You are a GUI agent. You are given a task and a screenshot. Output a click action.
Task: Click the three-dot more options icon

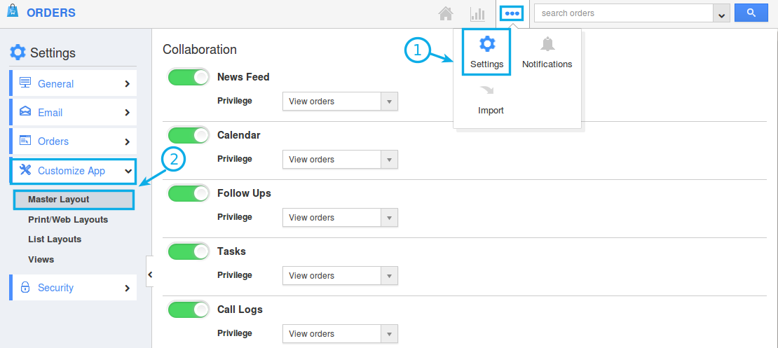click(512, 13)
